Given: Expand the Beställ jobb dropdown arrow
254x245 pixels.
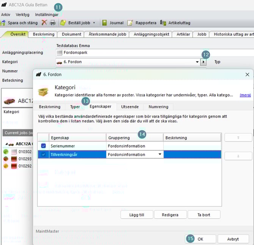Looking at the screenshot, I should click(94, 23).
